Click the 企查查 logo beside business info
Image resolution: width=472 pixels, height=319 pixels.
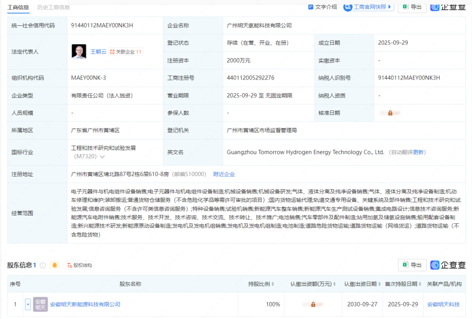(448, 7)
